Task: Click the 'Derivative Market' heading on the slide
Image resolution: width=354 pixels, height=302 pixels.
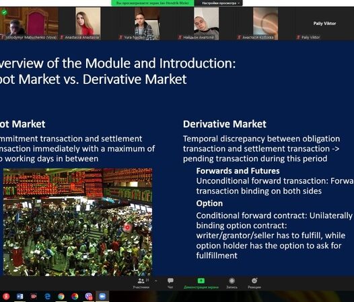Action: pos(225,124)
